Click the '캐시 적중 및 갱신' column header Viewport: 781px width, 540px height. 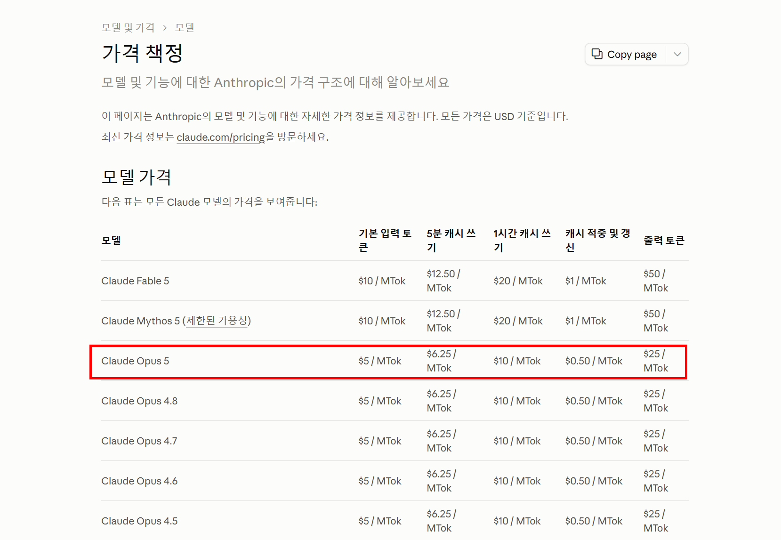[597, 240]
